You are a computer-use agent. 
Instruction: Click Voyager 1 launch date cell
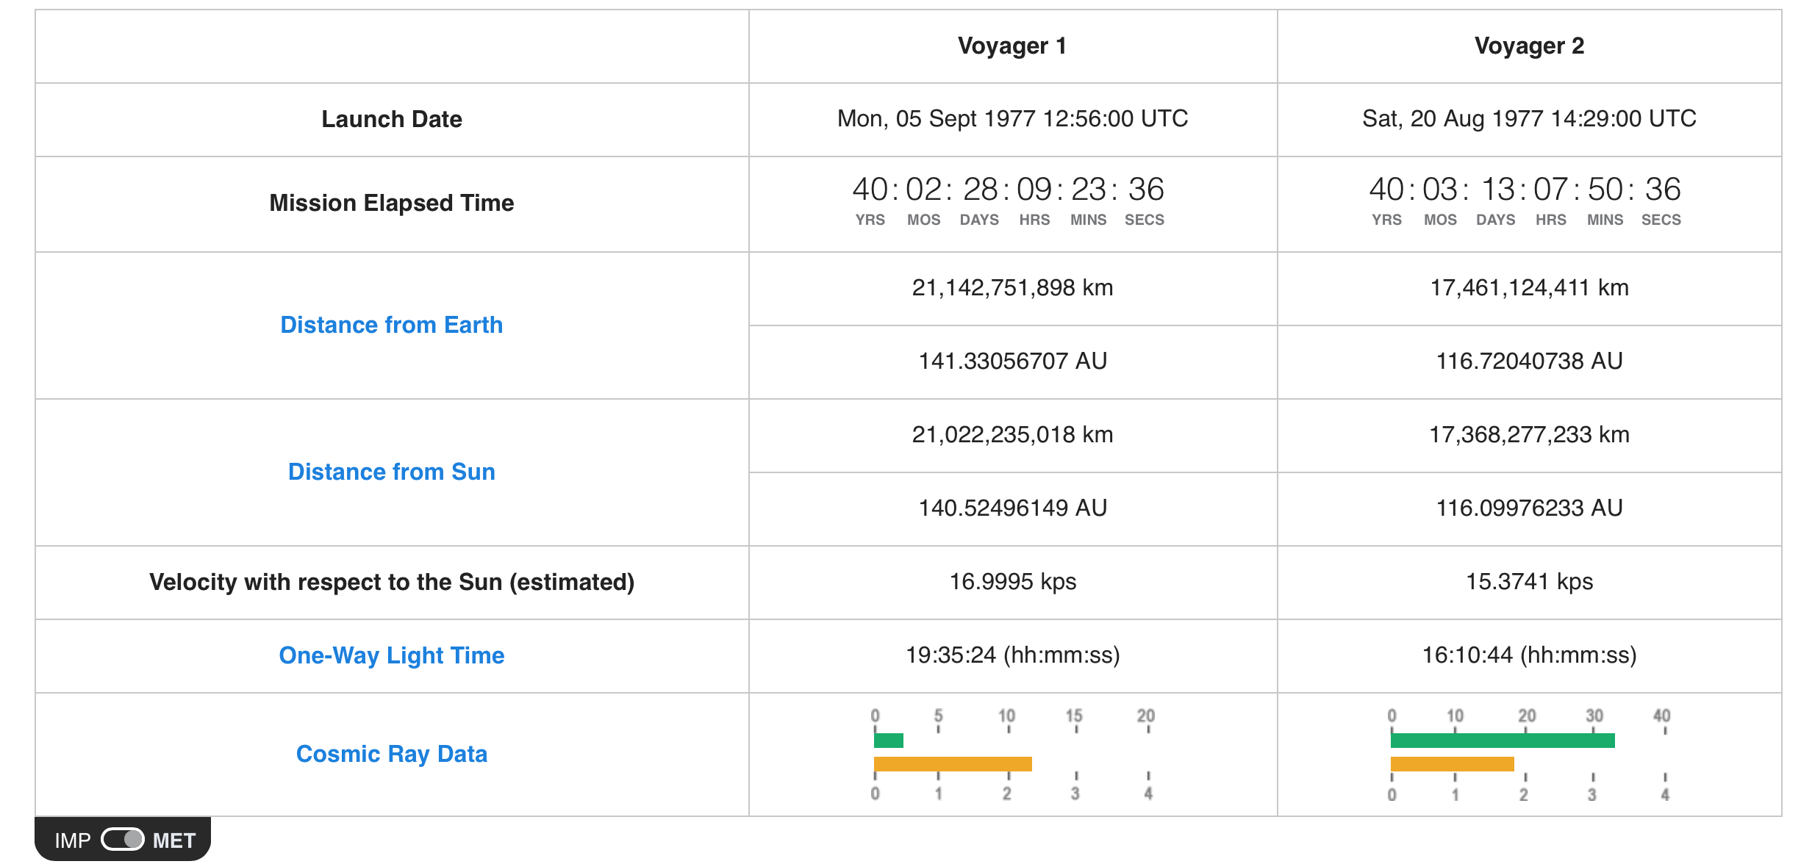pyautogui.click(x=1012, y=119)
